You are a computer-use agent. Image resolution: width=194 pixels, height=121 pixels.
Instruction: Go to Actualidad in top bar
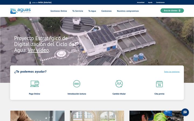[141, 2]
